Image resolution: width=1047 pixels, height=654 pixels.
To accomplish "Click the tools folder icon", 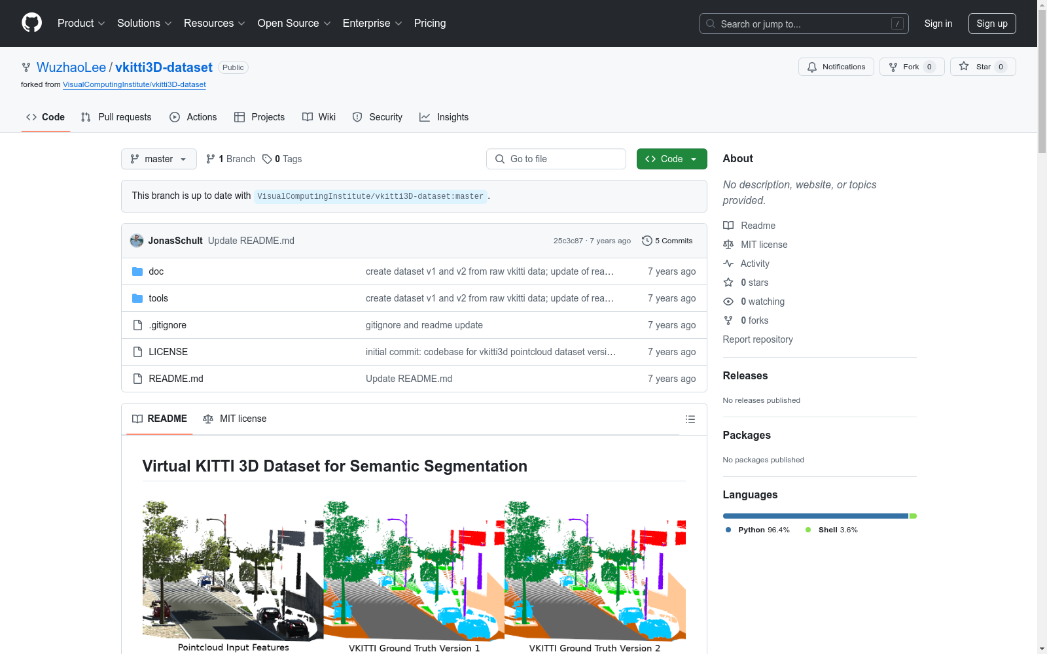I will click(x=137, y=298).
